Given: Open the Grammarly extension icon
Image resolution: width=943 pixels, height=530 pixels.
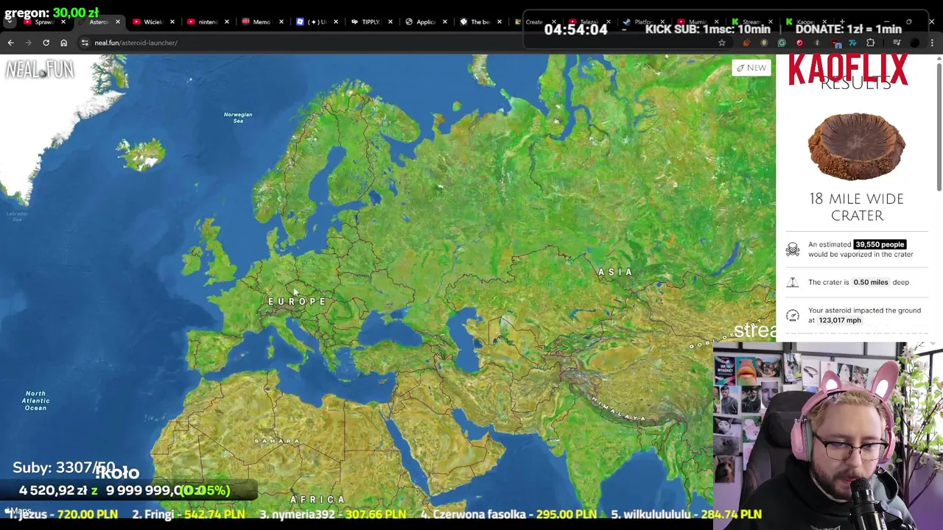Looking at the screenshot, I should 782,43.
